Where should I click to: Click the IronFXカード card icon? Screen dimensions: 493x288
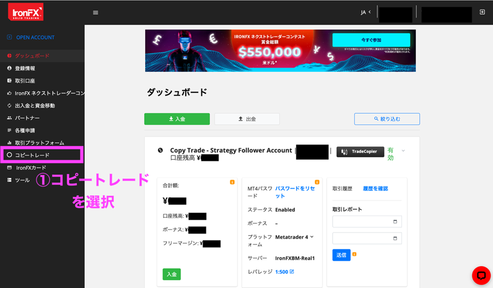pyautogui.click(x=9, y=168)
